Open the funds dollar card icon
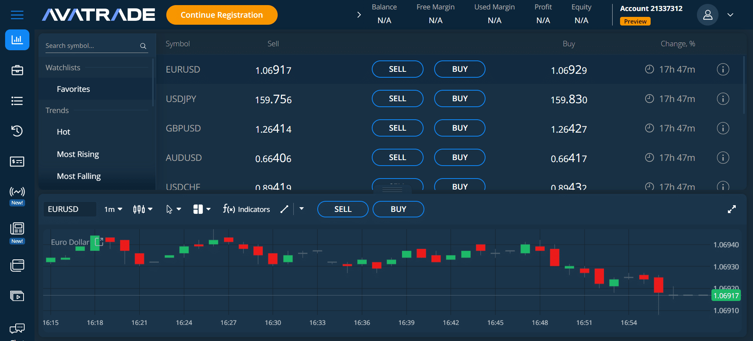Screen dimensions: 753x341 click(x=17, y=161)
